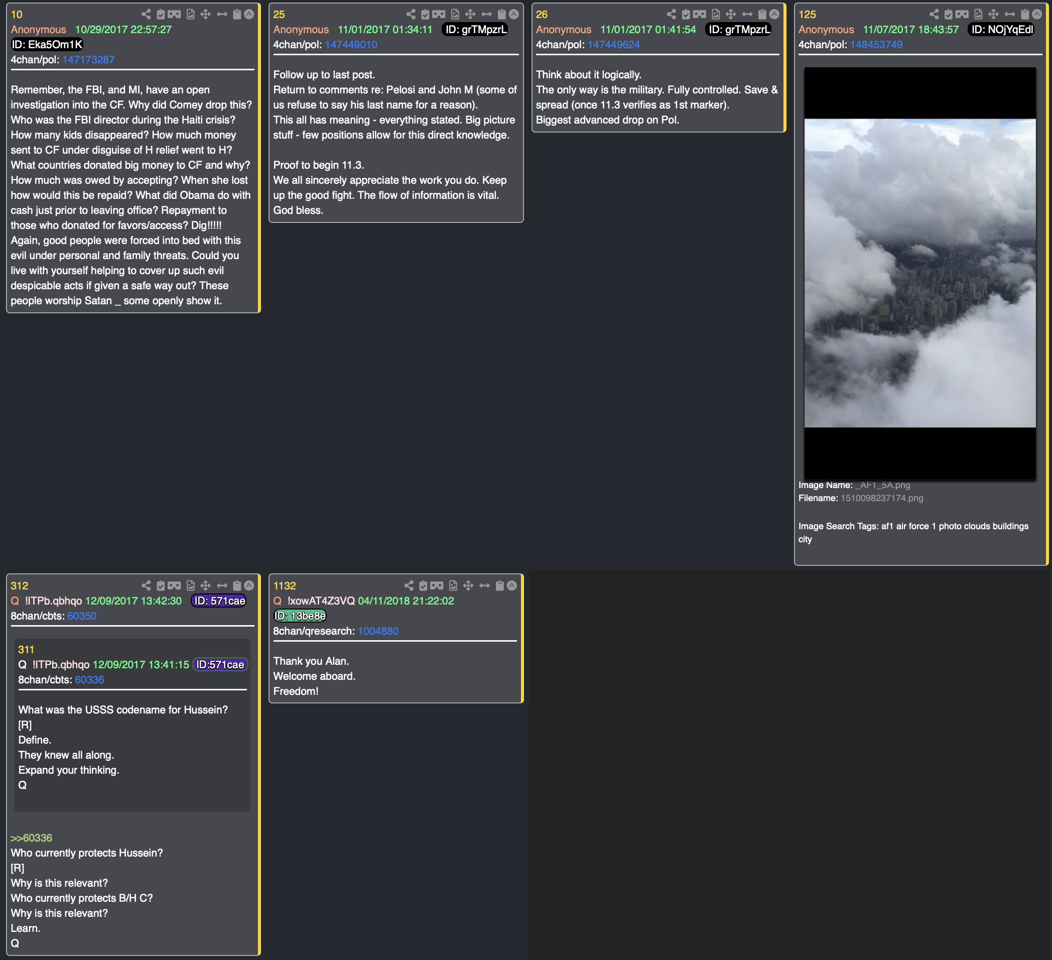Image resolution: width=1052 pixels, height=960 pixels.
Task: Click 'Image Search Tags' line
Action: coord(913,532)
